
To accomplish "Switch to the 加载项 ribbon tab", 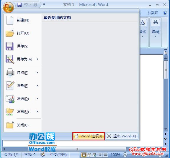I will pos(153,13).
